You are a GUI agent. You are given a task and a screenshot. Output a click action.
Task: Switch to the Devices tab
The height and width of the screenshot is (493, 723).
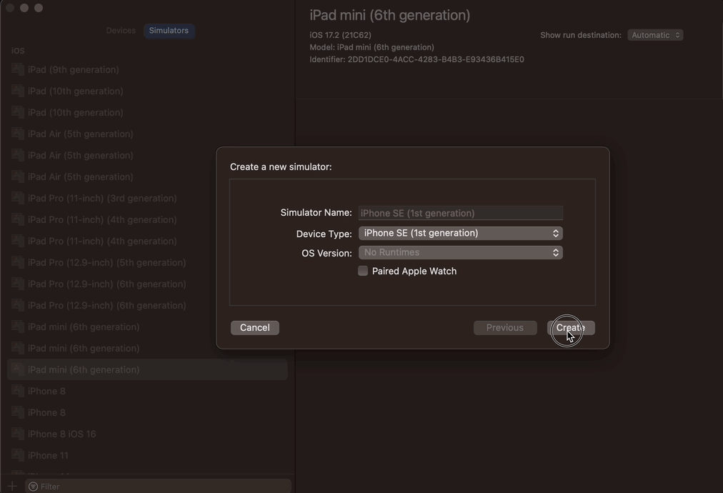(x=121, y=31)
